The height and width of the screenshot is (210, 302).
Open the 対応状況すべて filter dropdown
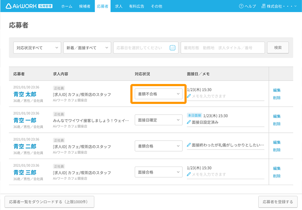tap(37, 48)
